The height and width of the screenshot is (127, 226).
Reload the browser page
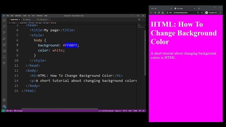[x=159, y=13]
